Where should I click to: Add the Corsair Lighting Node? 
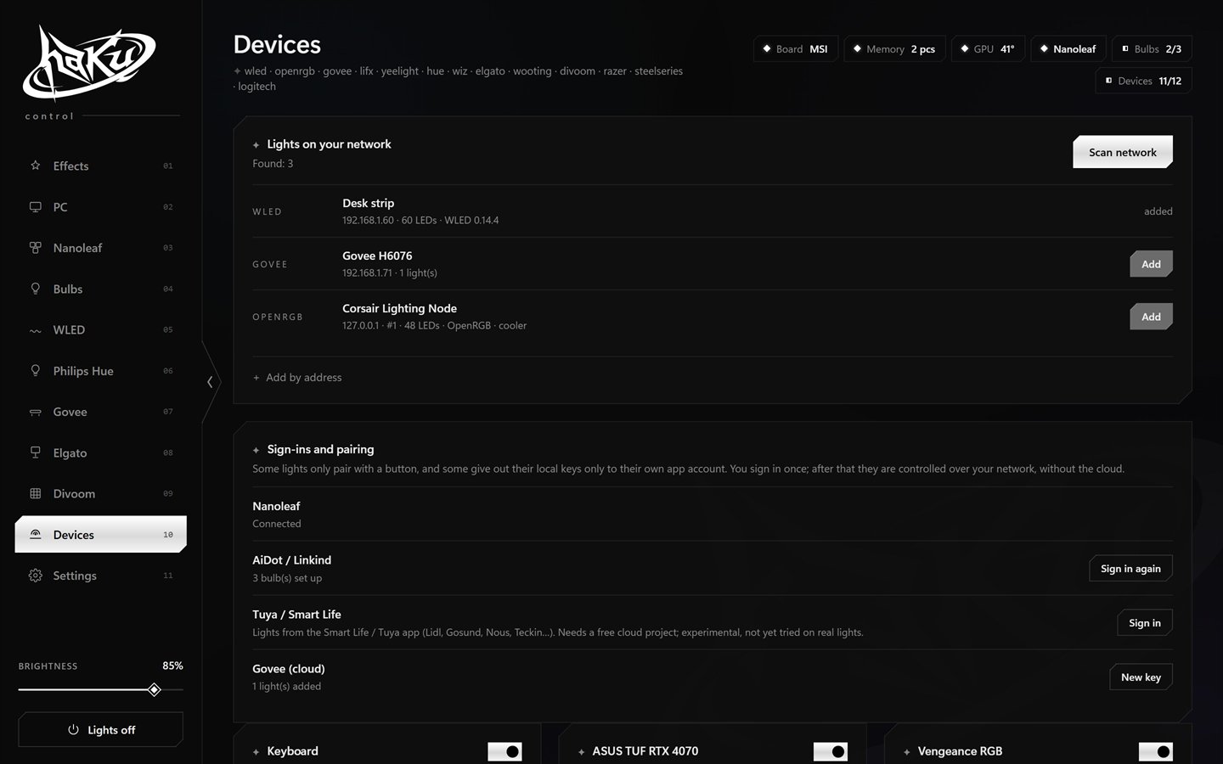click(1151, 317)
